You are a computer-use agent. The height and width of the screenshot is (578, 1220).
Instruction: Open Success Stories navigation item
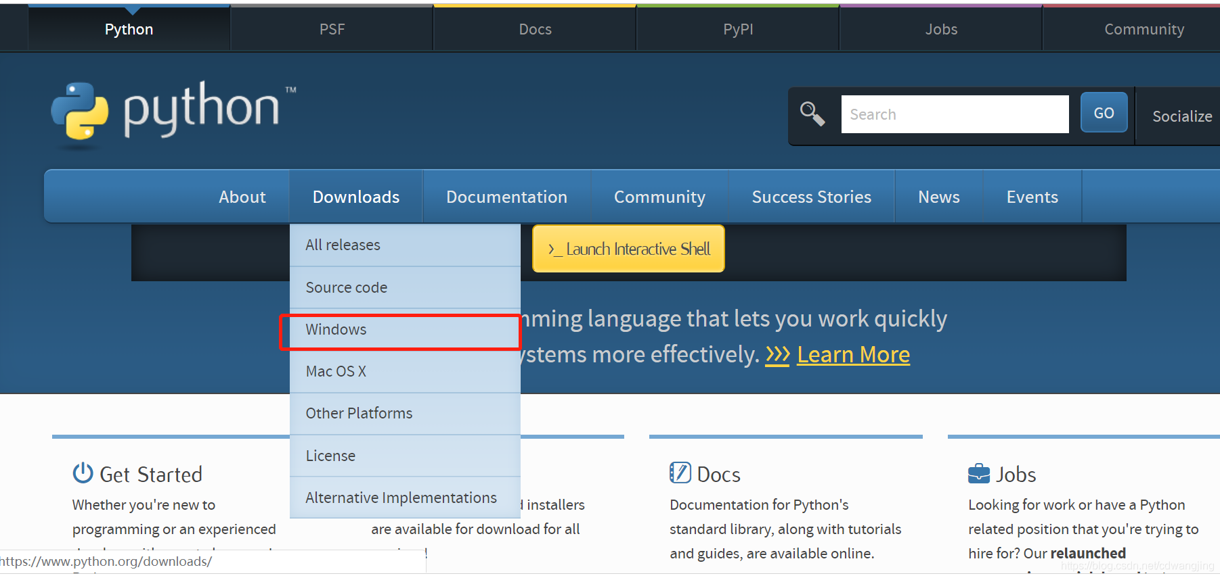point(811,197)
